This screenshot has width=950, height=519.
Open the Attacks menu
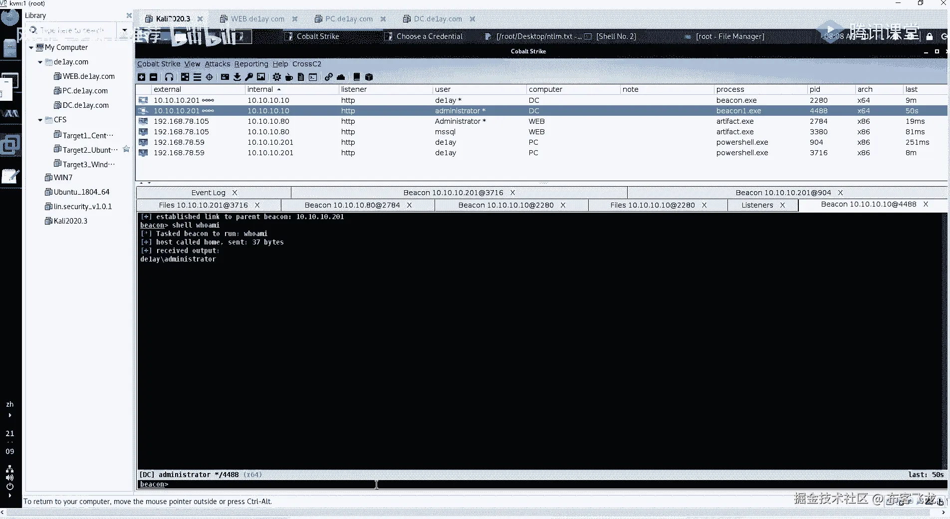218,64
